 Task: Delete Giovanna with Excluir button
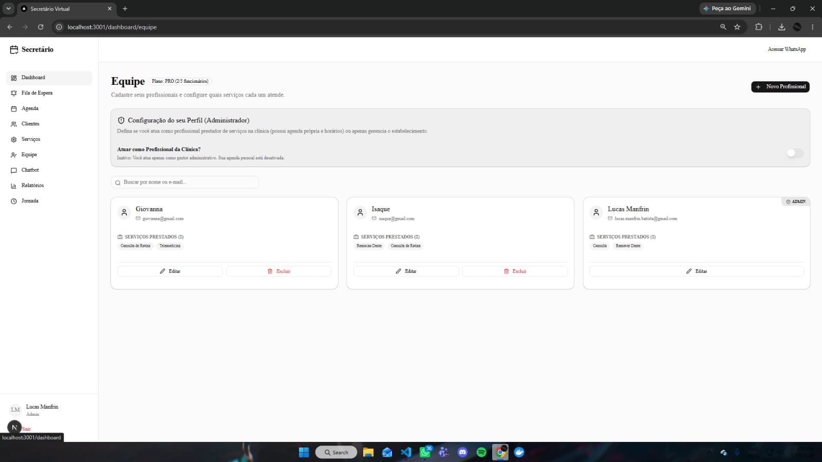(279, 271)
